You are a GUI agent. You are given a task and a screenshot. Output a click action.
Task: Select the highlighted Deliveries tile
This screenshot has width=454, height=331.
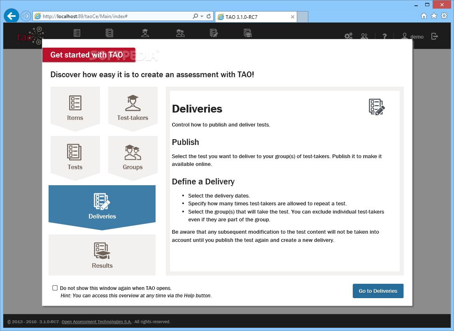click(x=102, y=207)
